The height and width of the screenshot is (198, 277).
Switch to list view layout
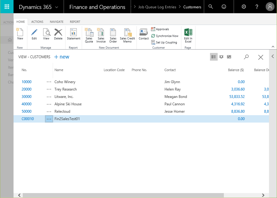coord(214,57)
